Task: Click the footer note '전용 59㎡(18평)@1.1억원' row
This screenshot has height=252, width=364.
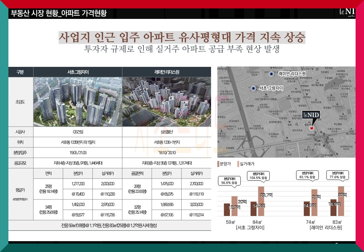Action: [110, 225]
